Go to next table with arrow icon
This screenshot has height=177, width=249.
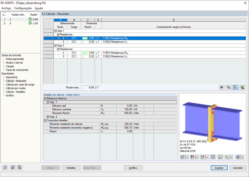pyautogui.click(x=20, y=168)
